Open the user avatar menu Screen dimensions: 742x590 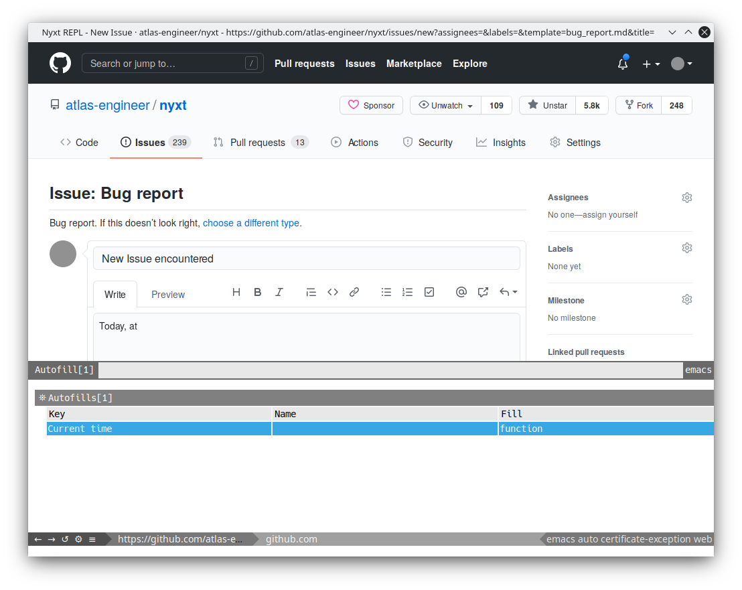pos(682,64)
